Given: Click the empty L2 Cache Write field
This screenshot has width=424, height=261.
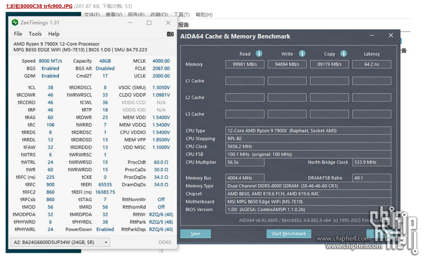Looking at the screenshot, I should click(287, 97).
